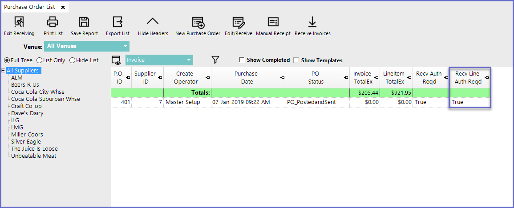This screenshot has width=514, height=208.
Task: Close the Purchase Order List tab
Action: pos(63,8)
